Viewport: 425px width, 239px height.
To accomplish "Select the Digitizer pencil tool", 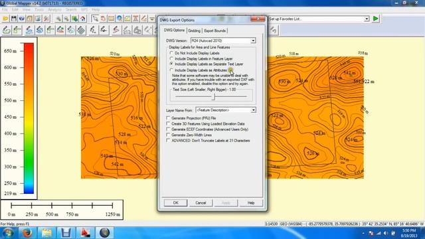I will click(x=144, y=19).
